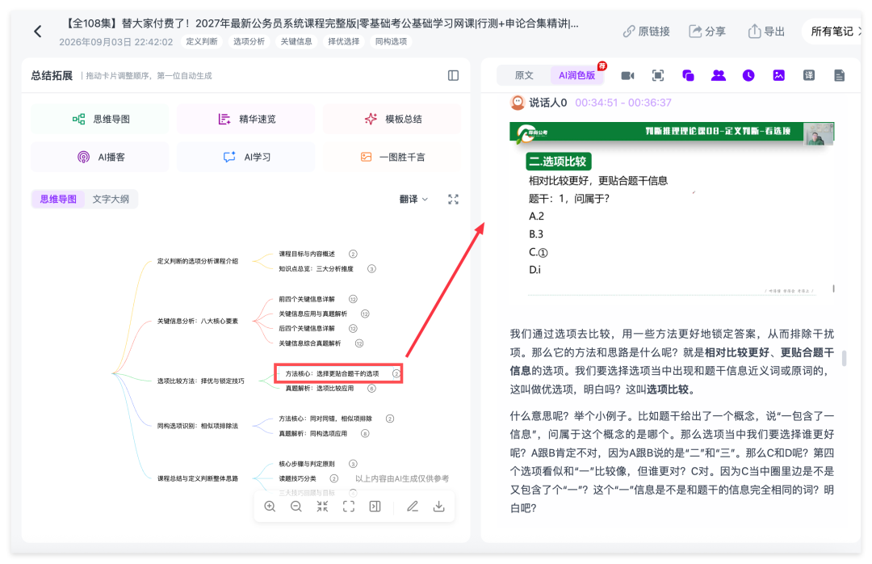872x564 pixels.
Task: Open the AI播客 card
Action: click(100, 157)
